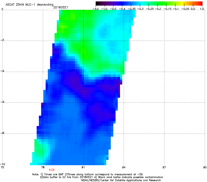Click the latitude axis label 0
Image resolution: width=207 pixels, height=182 pixels.
coord(2,9)
